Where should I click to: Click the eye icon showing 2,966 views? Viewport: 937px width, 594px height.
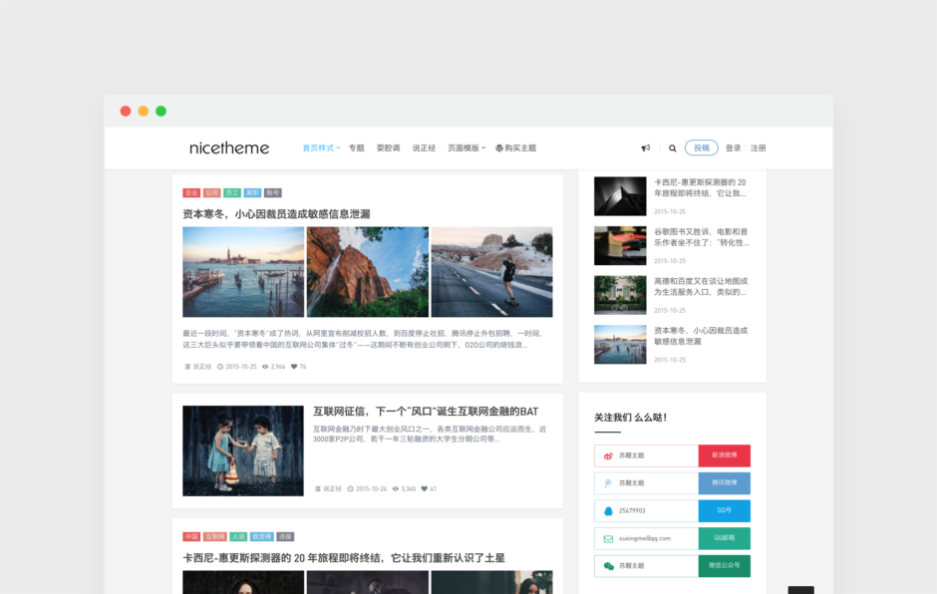point(265,366)
